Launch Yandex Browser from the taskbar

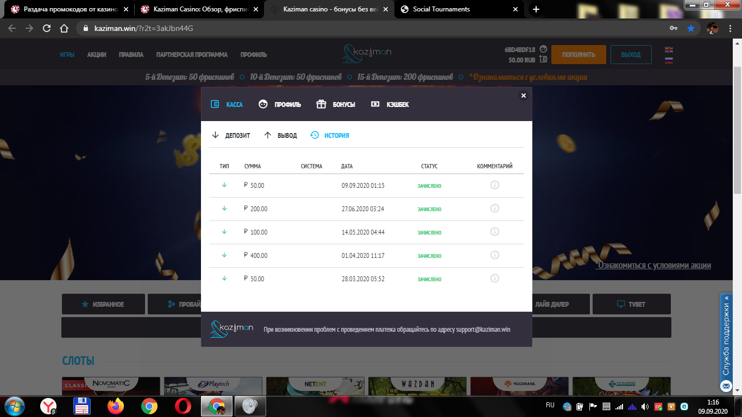coord(49,406)
